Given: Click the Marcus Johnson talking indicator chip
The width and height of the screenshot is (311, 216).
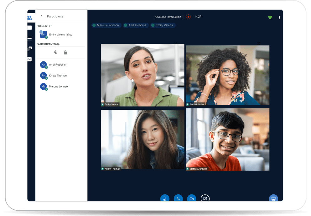Looking at the screenshot, I should pyautogui.click(x=106, y=25).
